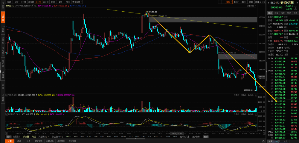The width and height of the screenshot is (299, 143).
Task: Switch to 60分钟 period tab
Action: coord(45,2)
